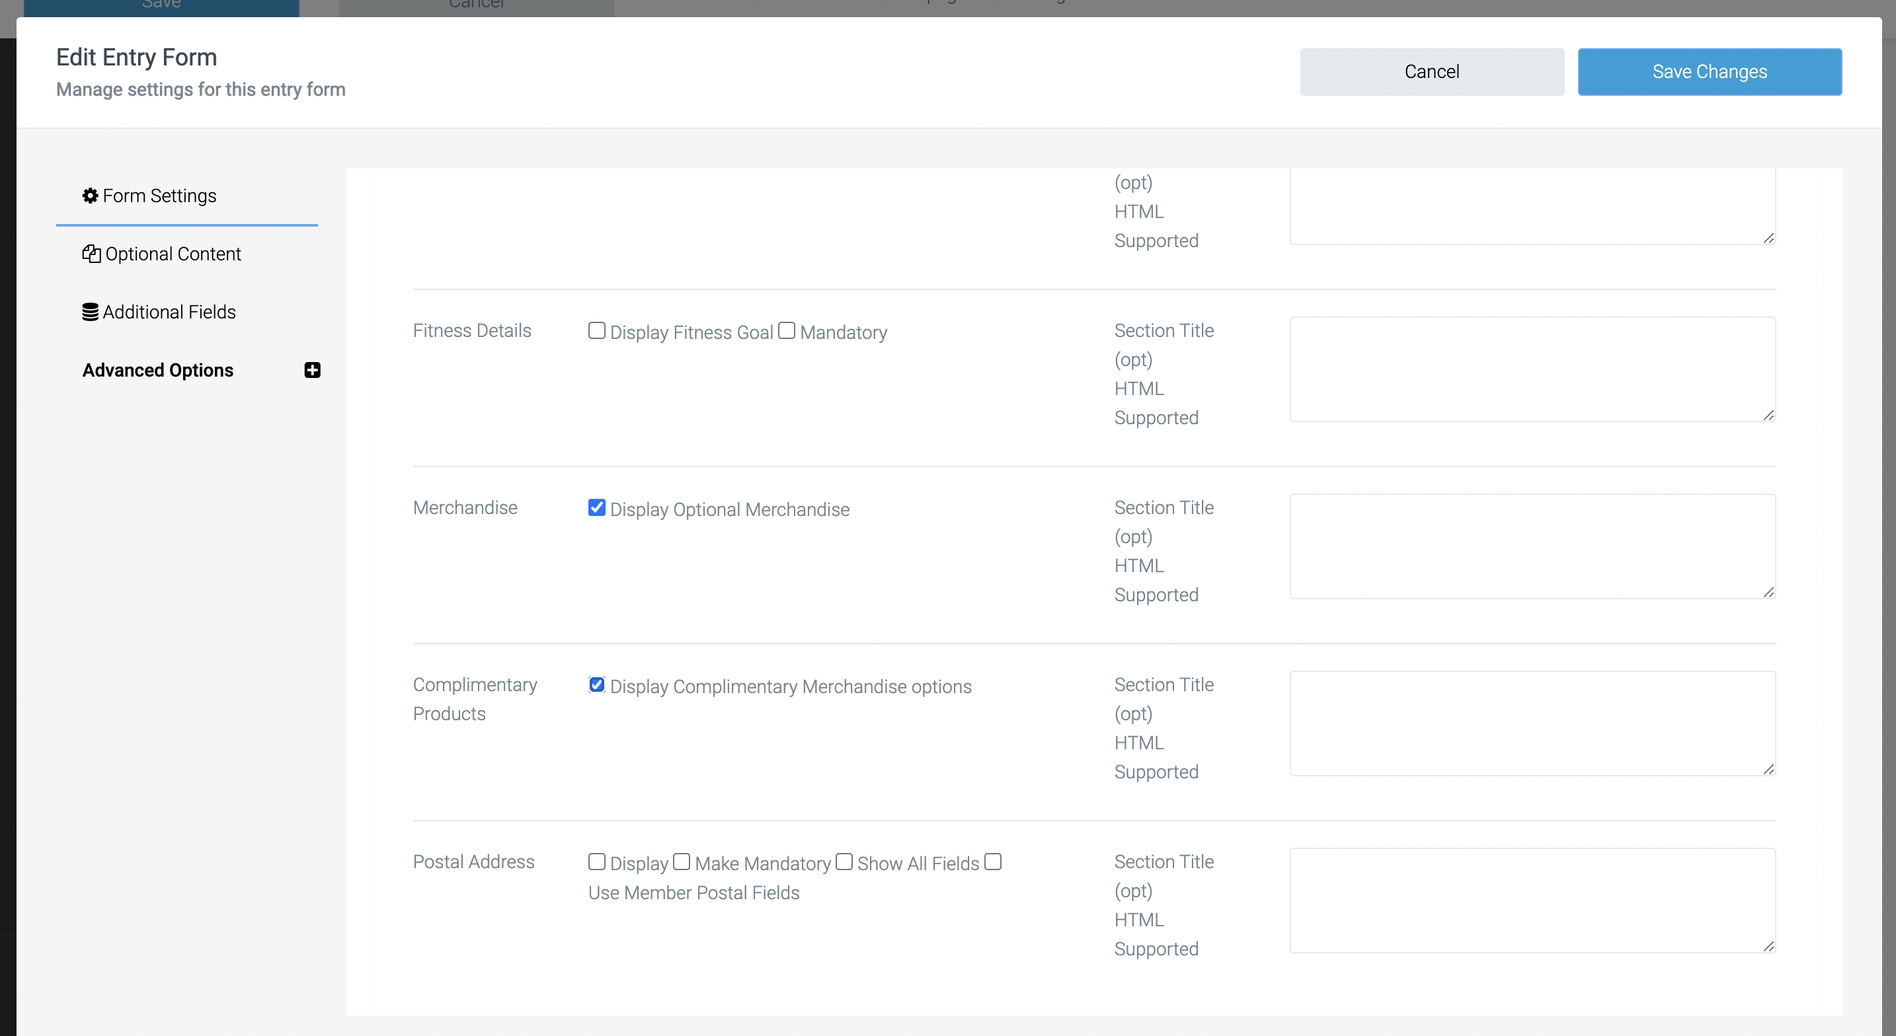Click the Display Optional Merchandise label

click(x=729, y=510)
